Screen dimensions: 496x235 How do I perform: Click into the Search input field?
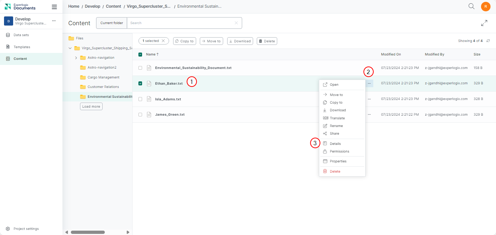(x=181, y=23)
